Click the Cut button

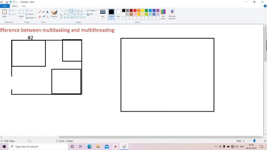point(12,10)
